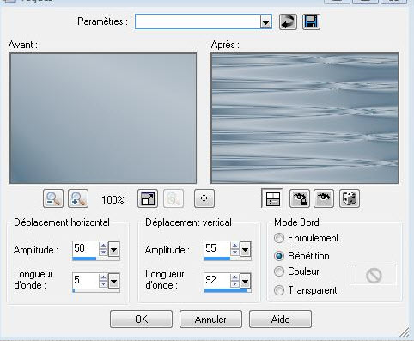Zoom in preview magnifier icon
The height and width of the screenshot is (341, 414).
[78, 198]
